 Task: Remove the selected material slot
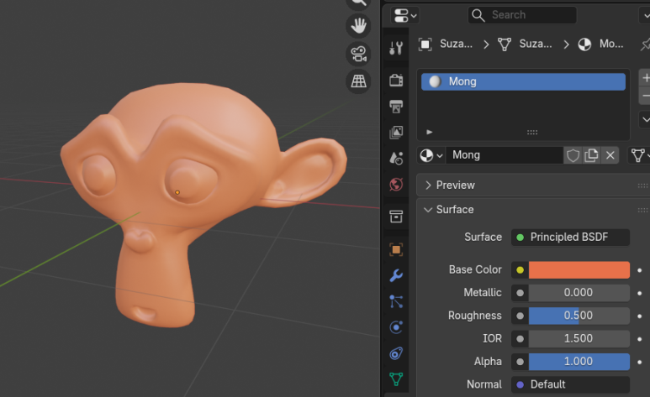[x=645, y=95]
